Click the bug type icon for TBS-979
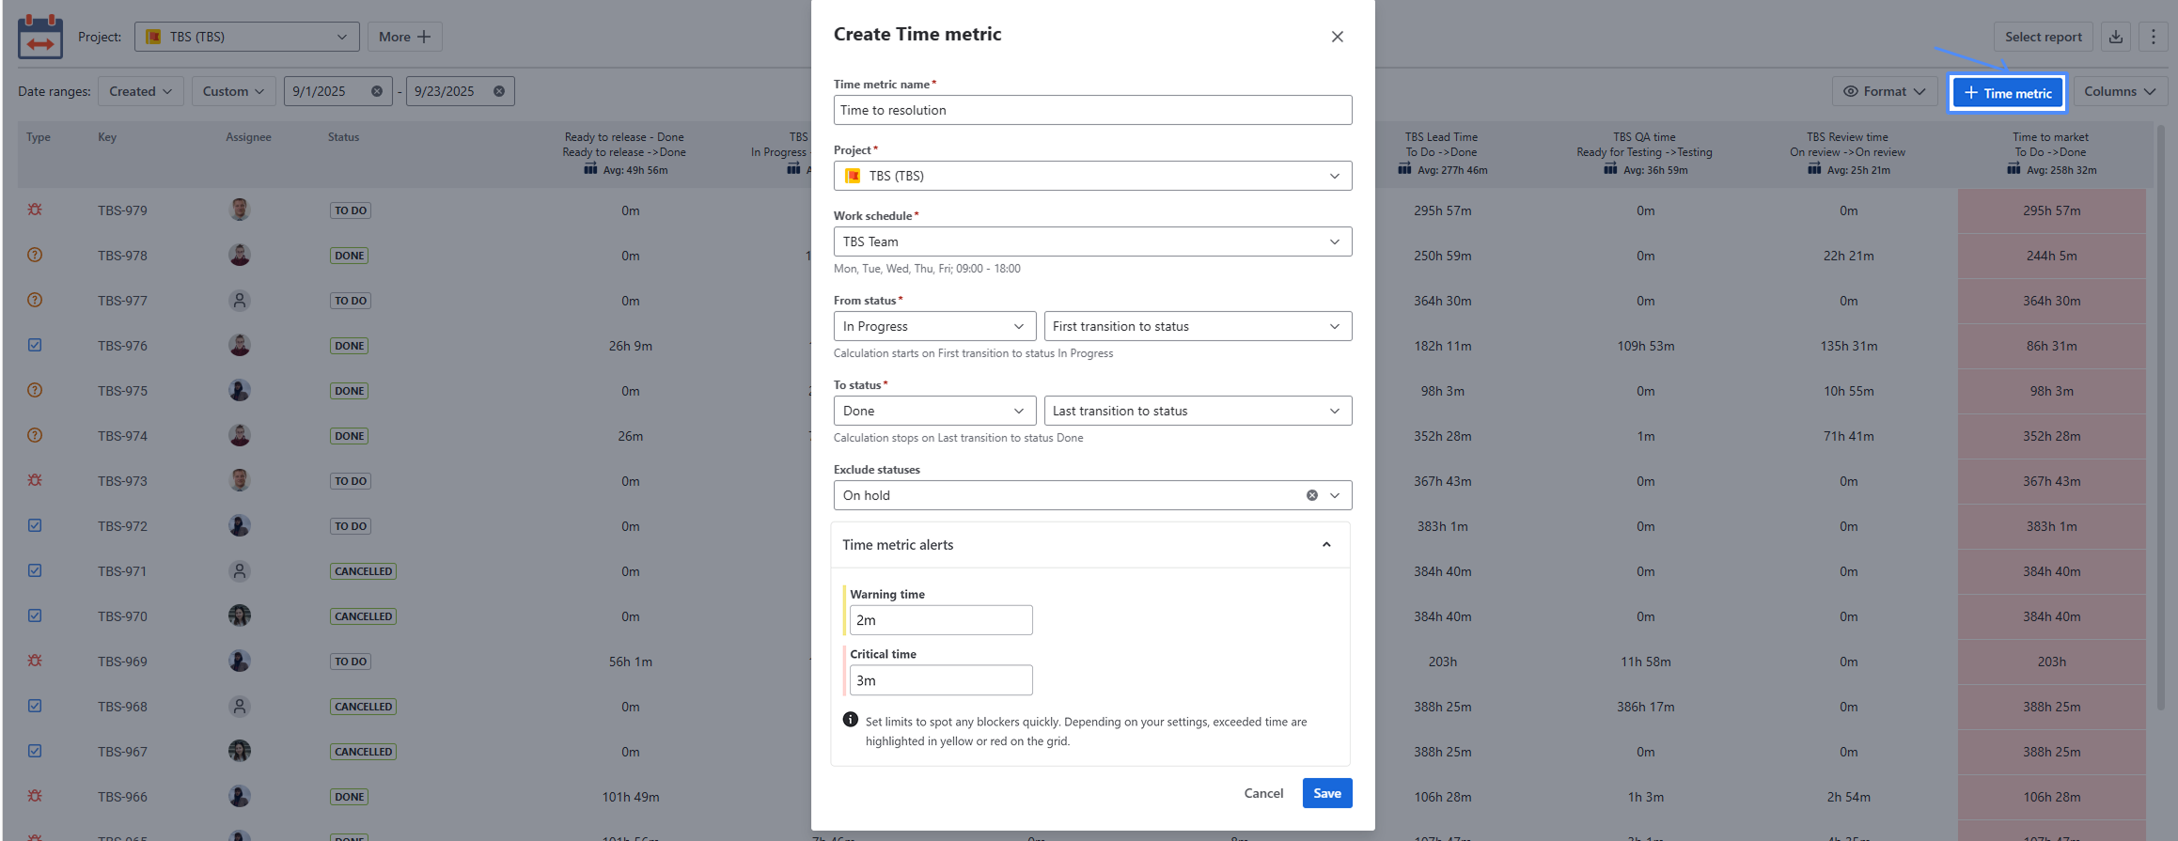 [35, 210]
